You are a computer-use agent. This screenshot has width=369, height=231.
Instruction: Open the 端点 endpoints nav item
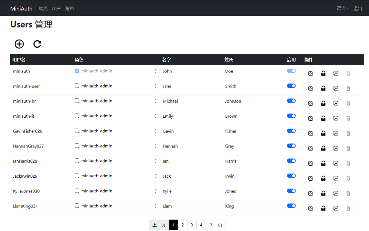click(x=43, y=9)
